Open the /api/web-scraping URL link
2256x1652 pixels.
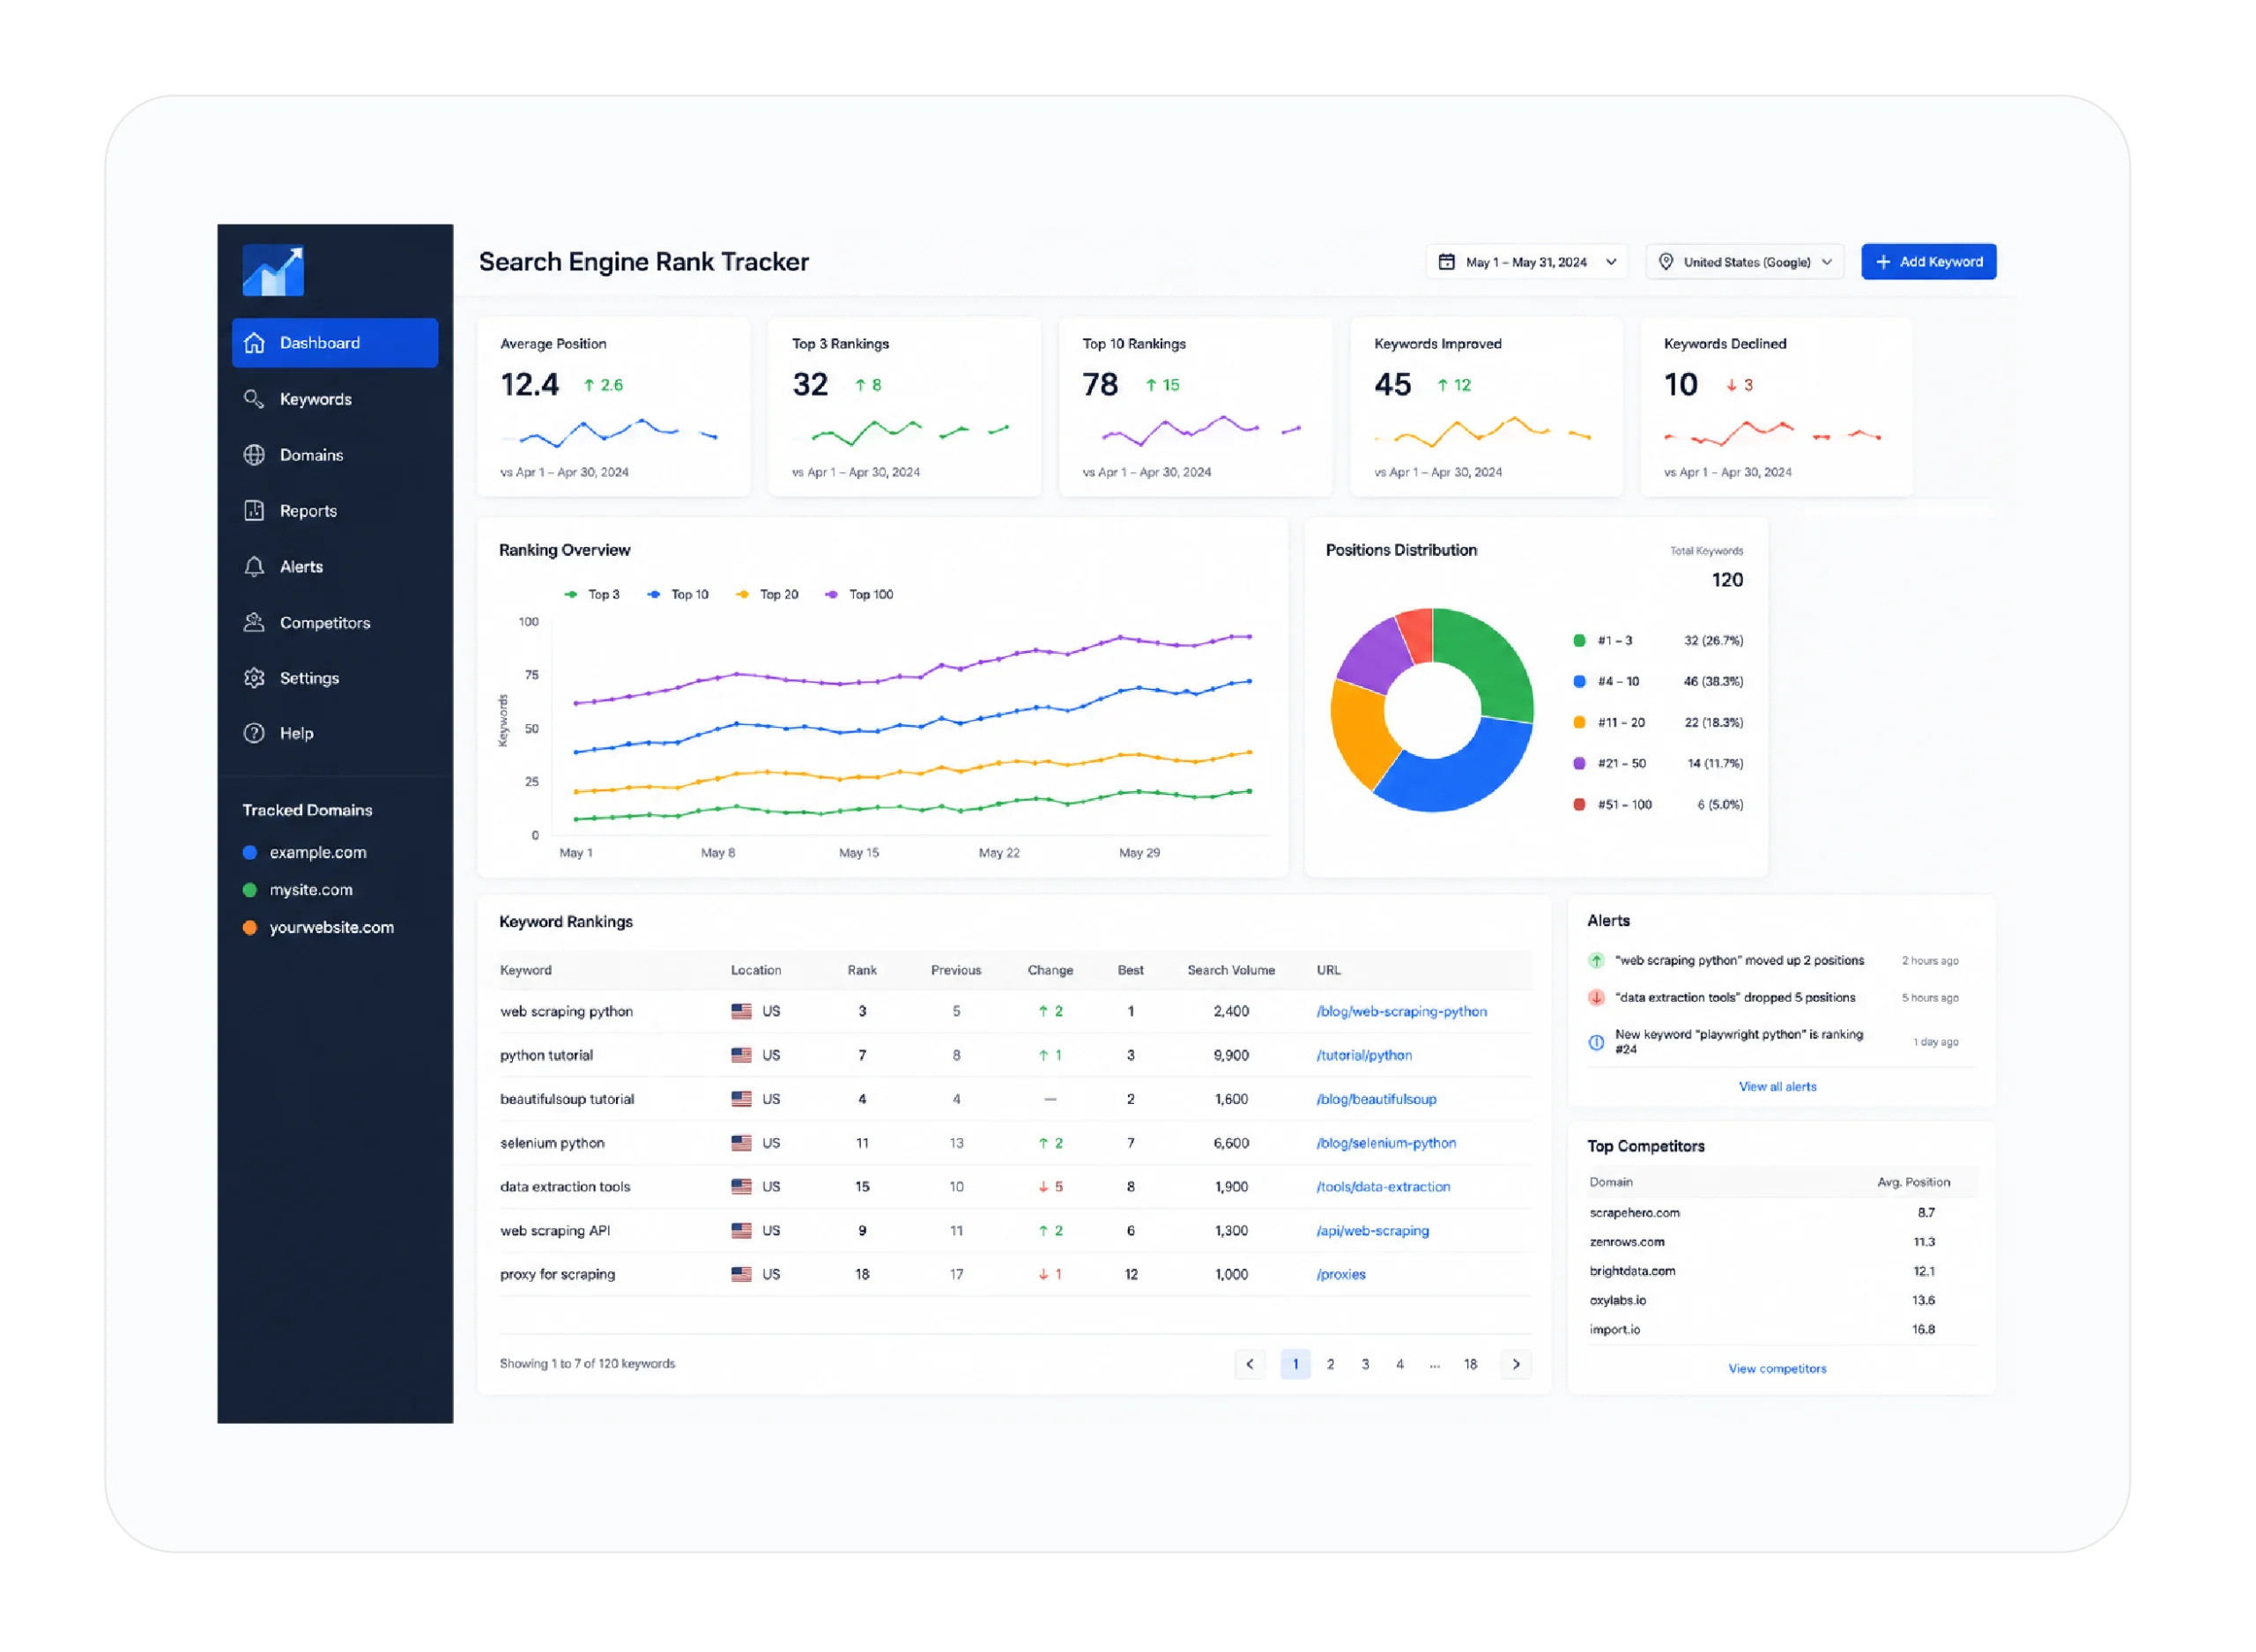click(x=1373, y=1231)
